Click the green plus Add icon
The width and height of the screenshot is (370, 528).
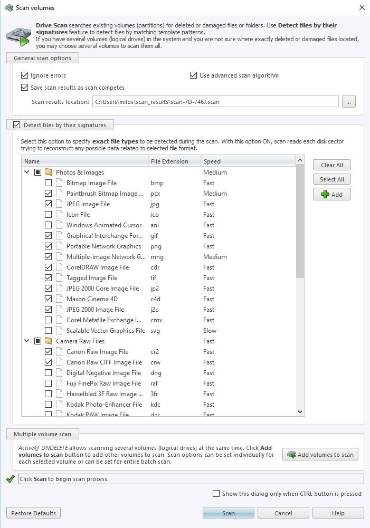325,194
